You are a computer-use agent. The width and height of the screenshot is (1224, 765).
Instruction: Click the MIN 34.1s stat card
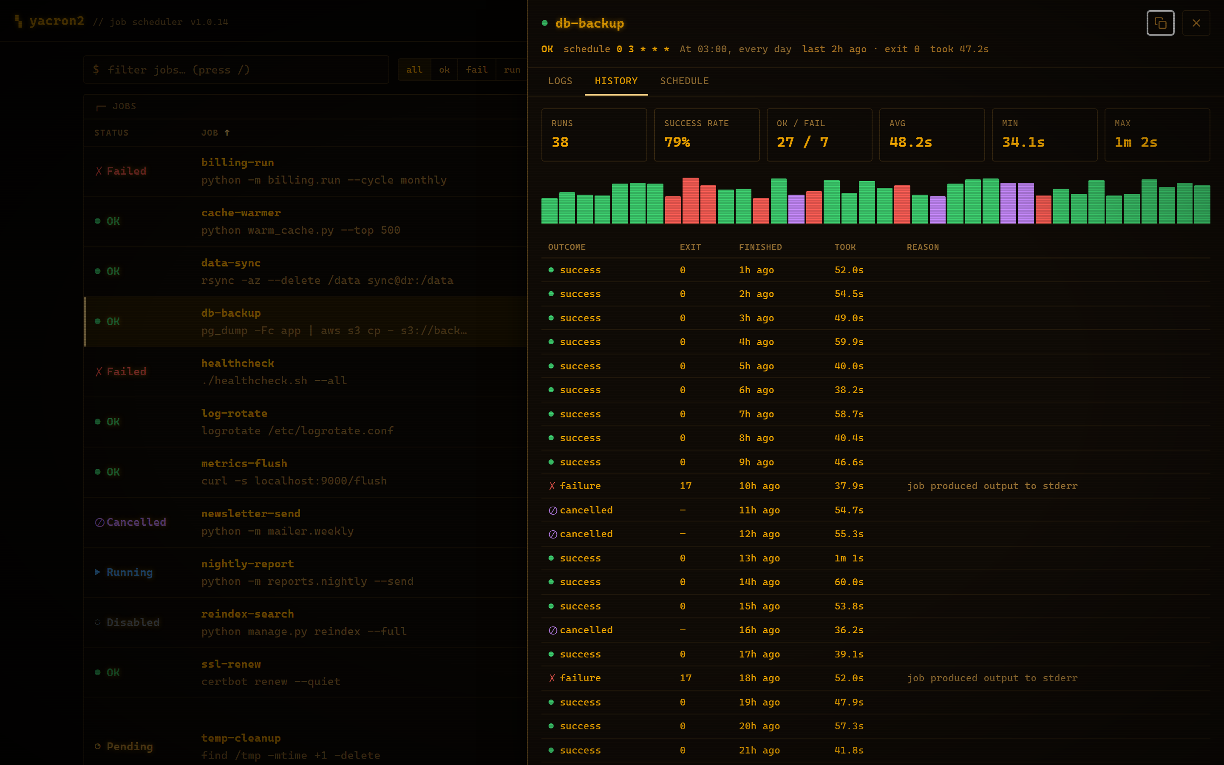(1045, 135)
